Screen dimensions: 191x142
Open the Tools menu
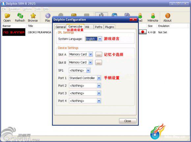tap(38, 9)
